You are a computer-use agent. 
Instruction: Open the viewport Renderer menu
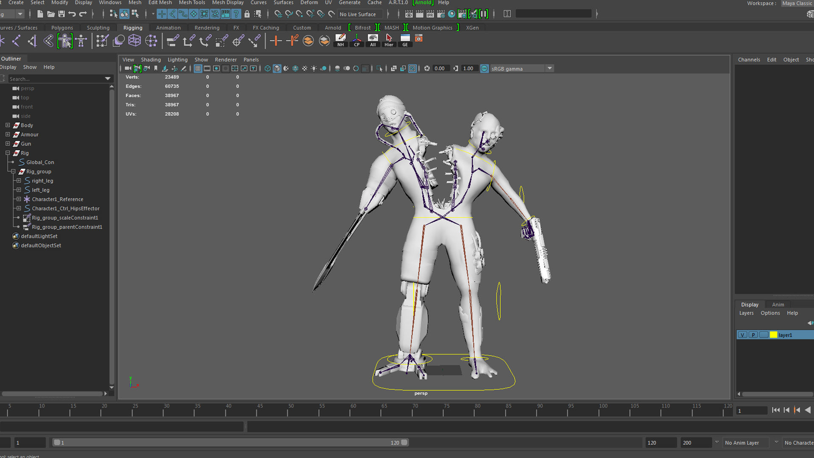pos(226,60)
